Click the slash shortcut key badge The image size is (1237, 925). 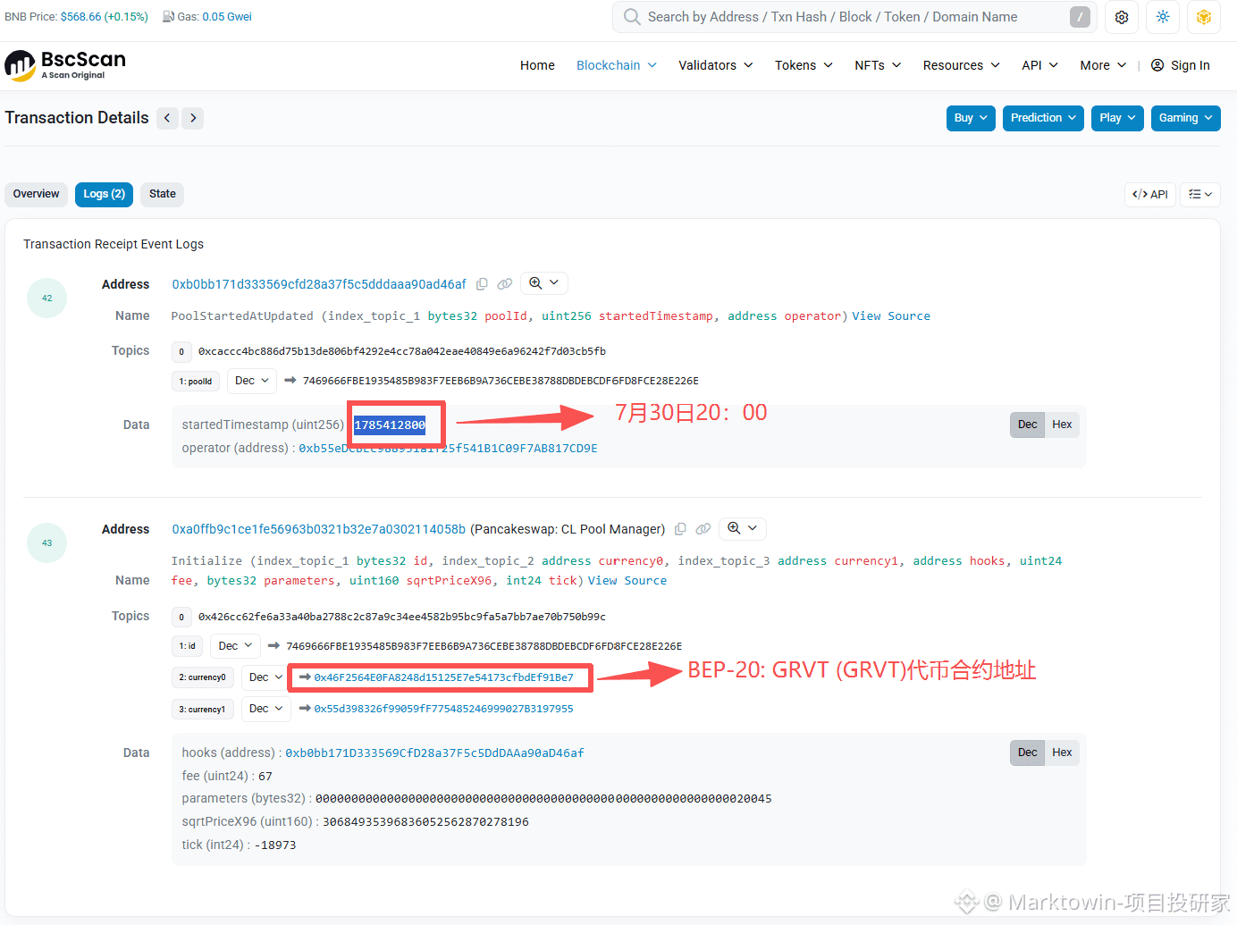pyautogui.click(x=1080, y=17)
